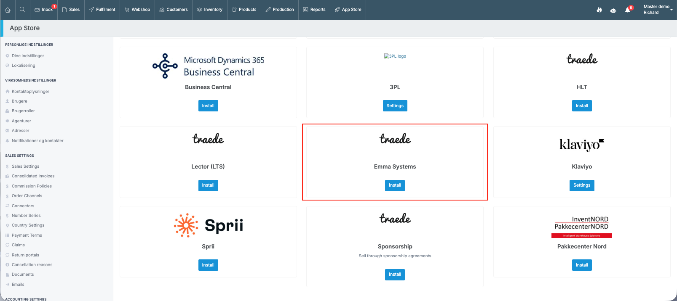Open Connectors in sidebar

(x=23, y=206)
